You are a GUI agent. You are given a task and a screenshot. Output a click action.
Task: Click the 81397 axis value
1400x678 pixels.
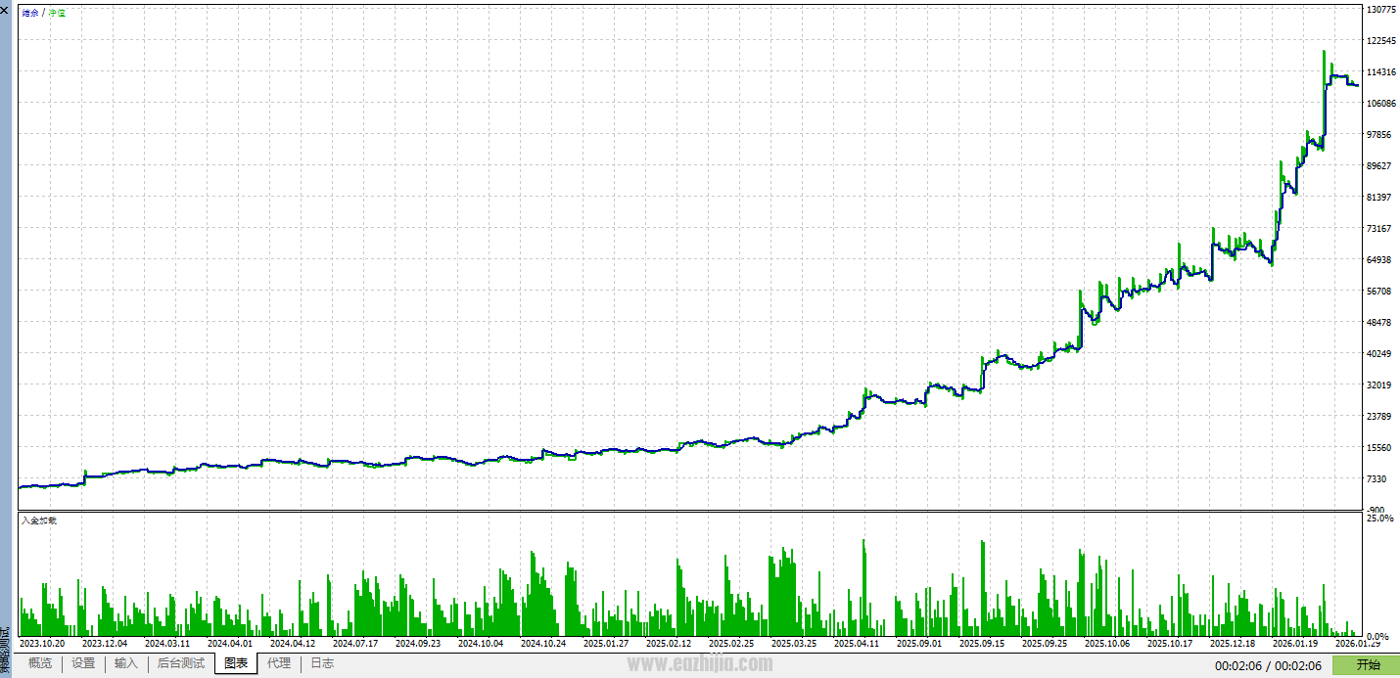pyautogui.click(x=1379, y=198)
